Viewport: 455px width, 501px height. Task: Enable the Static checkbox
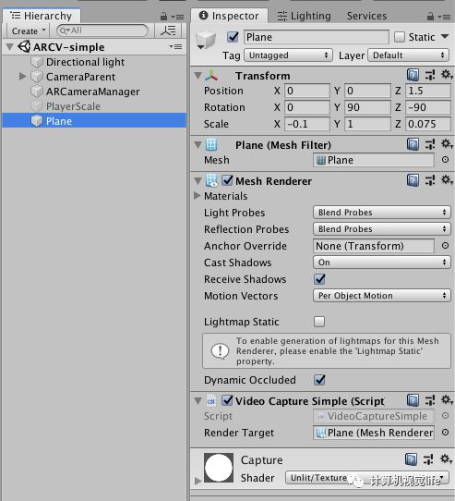tap(399, 37)
